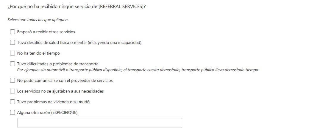Check the 'Empezó a recibir otros servicios' checkbox

pyautogui.click(x=13, y=32)
